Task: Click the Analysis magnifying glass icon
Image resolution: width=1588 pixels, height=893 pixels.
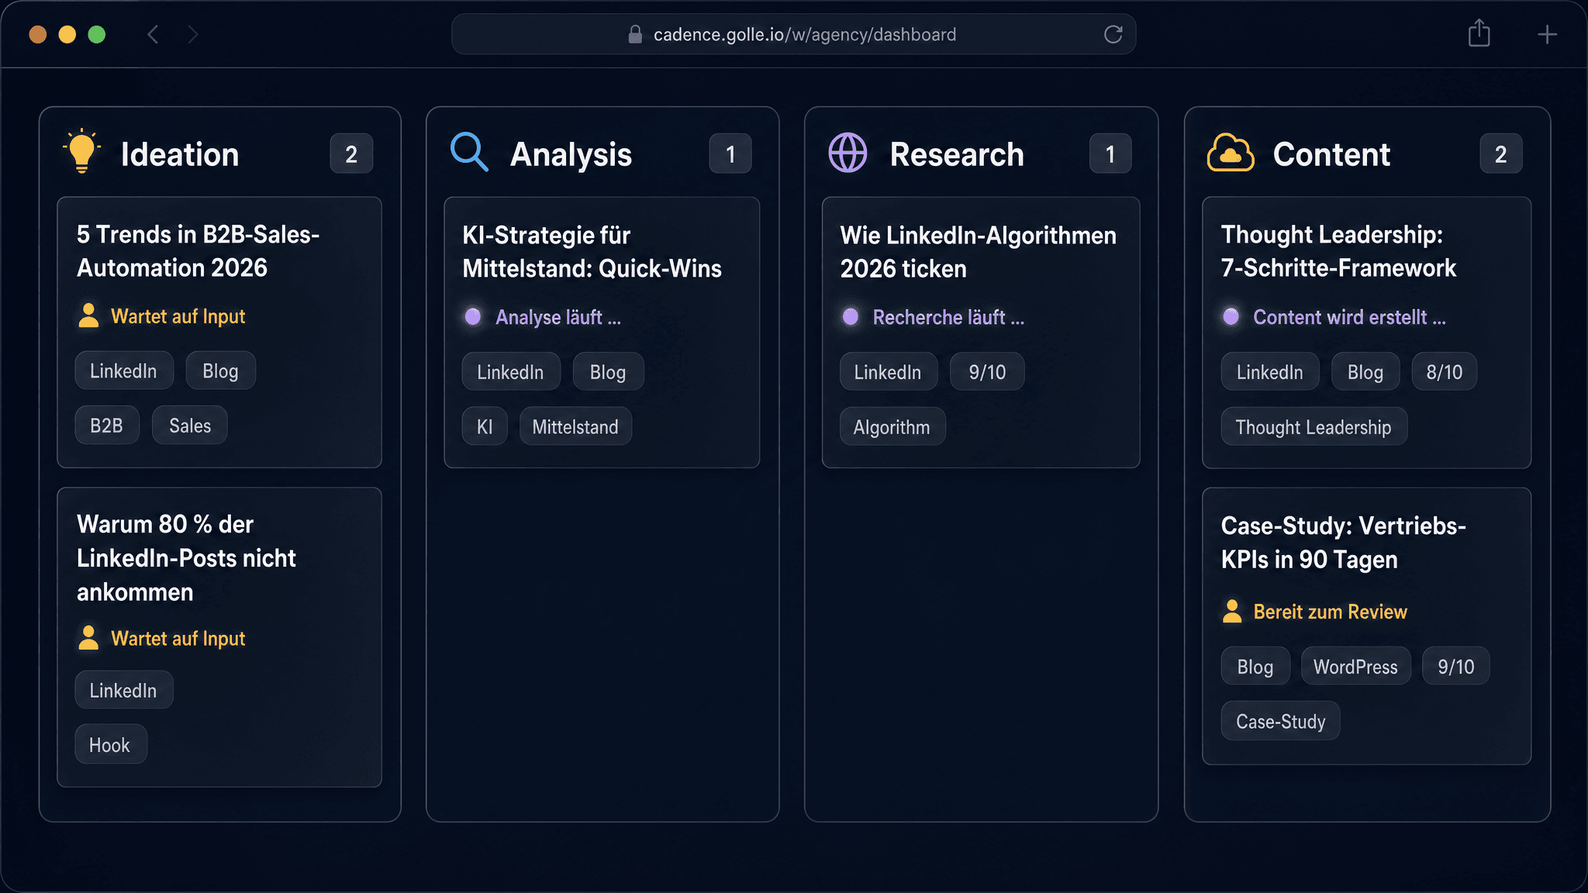Action: click(469, 151)
